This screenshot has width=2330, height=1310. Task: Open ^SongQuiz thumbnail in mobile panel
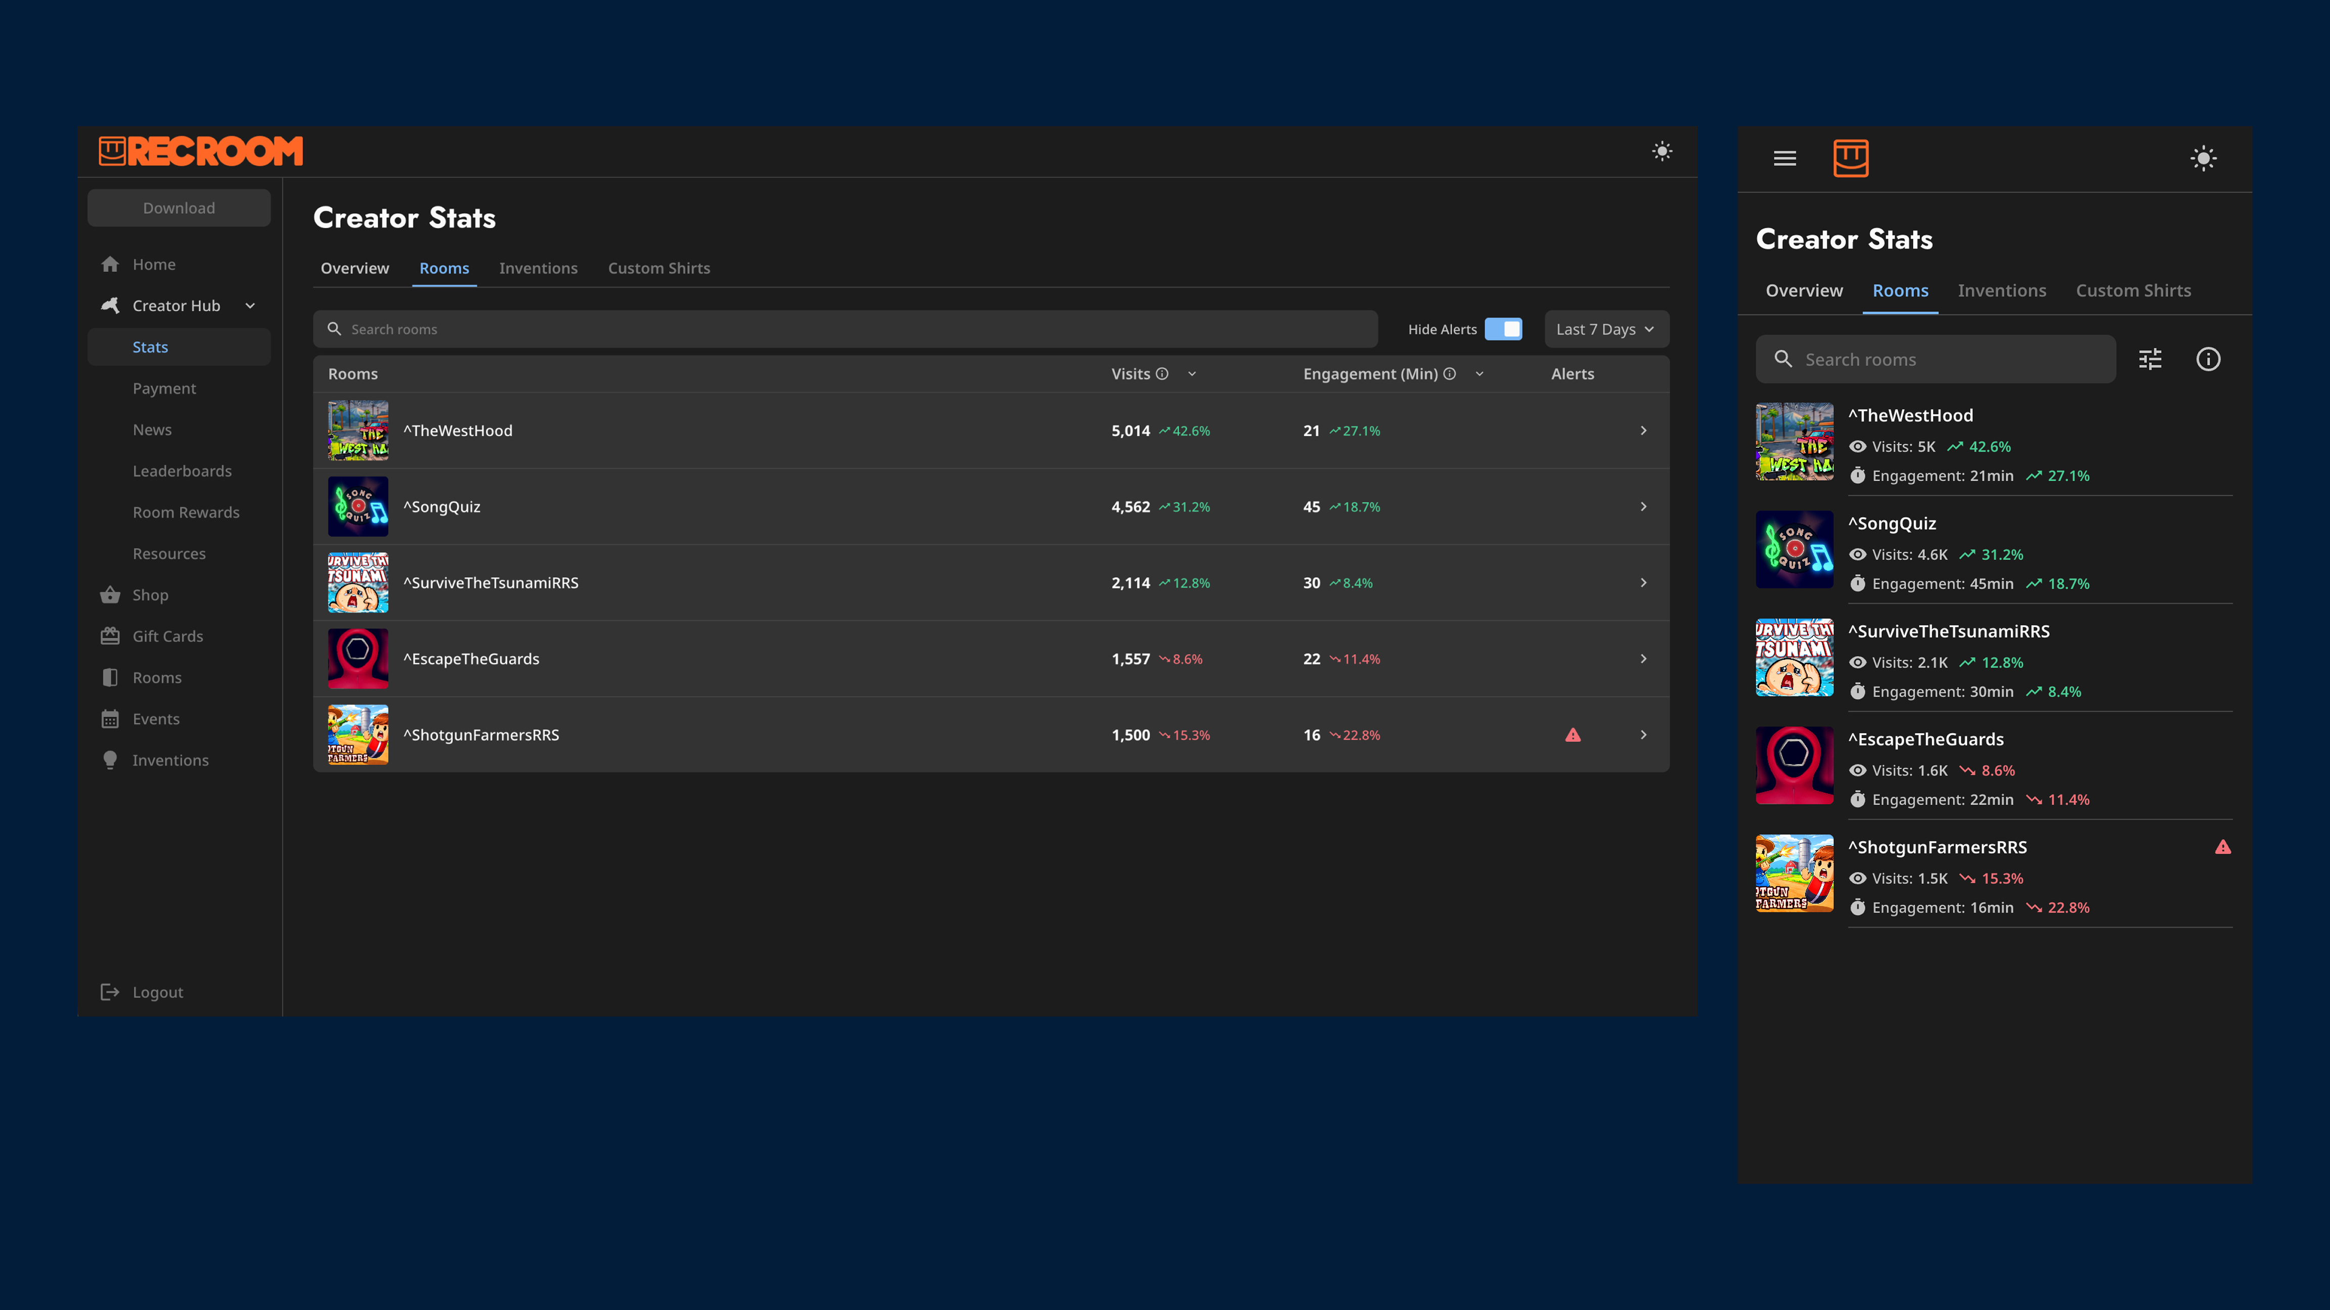[x=1795, y=550]
